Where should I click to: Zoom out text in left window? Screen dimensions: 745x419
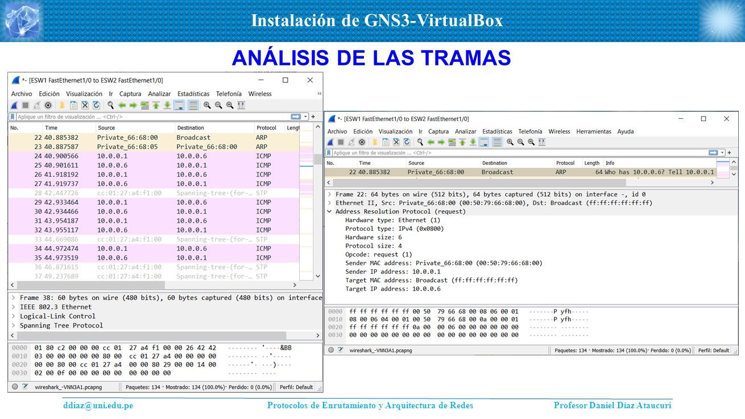[218, 105]
